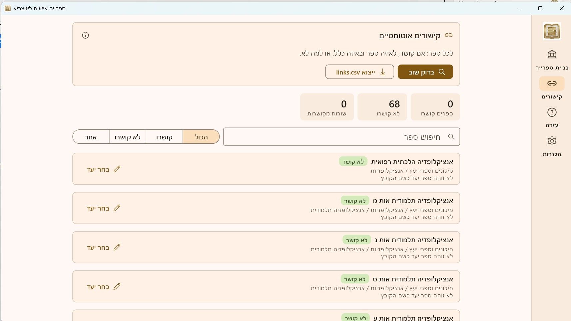Viewport: 571px width, 321px height.
Task: Click the מילונים וספרי יעץ / אנציקלופדיות path text
Action: coord(412,171)
